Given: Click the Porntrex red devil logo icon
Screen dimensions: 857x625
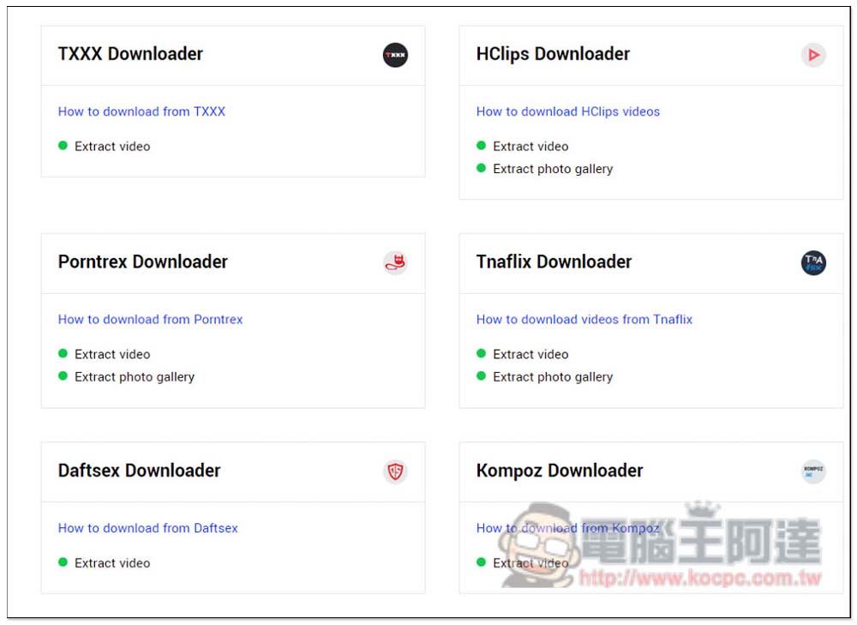Looking at the screenshot, I should [395, 263].
